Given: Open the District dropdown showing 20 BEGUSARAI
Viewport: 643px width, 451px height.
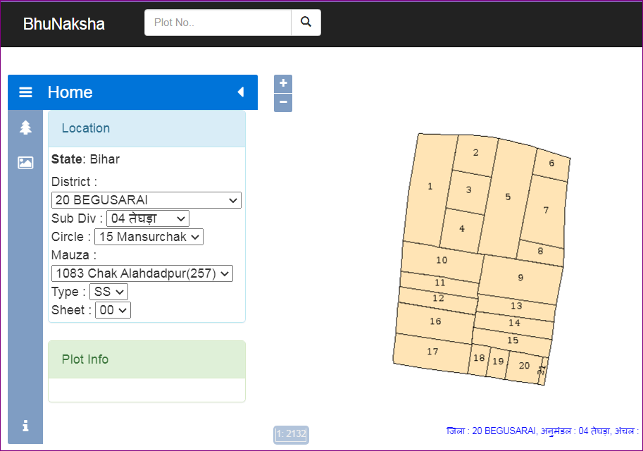Looking at the screenshot, I should (146, 200).
